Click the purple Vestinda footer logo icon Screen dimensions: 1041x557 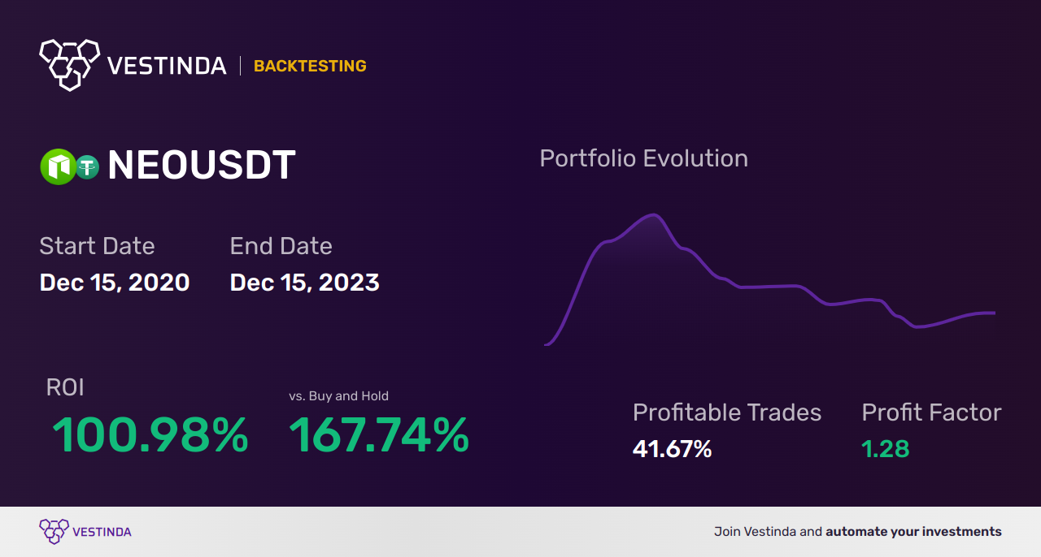coord(54,531)
